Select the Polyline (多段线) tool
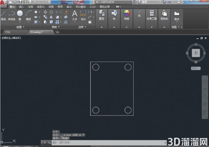This screenshot has width=209, height=147. click(x=12, y=15)
